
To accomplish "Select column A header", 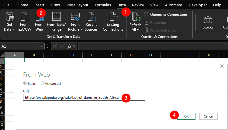I will (14, 55).
